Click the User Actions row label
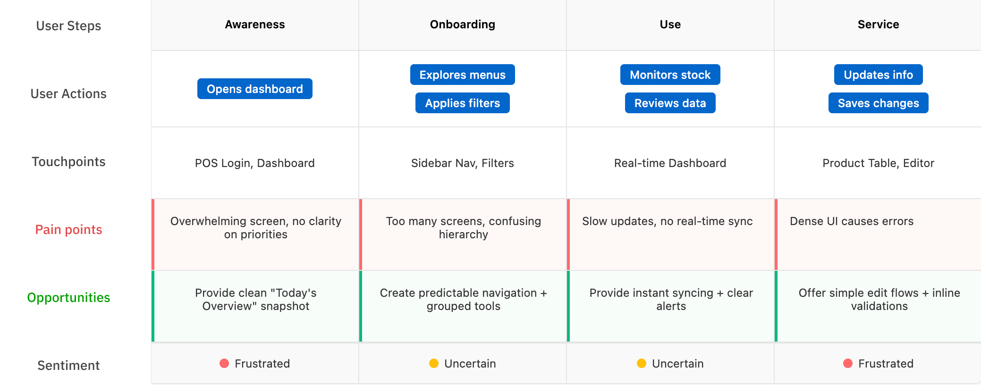 [x=69, y=93]
